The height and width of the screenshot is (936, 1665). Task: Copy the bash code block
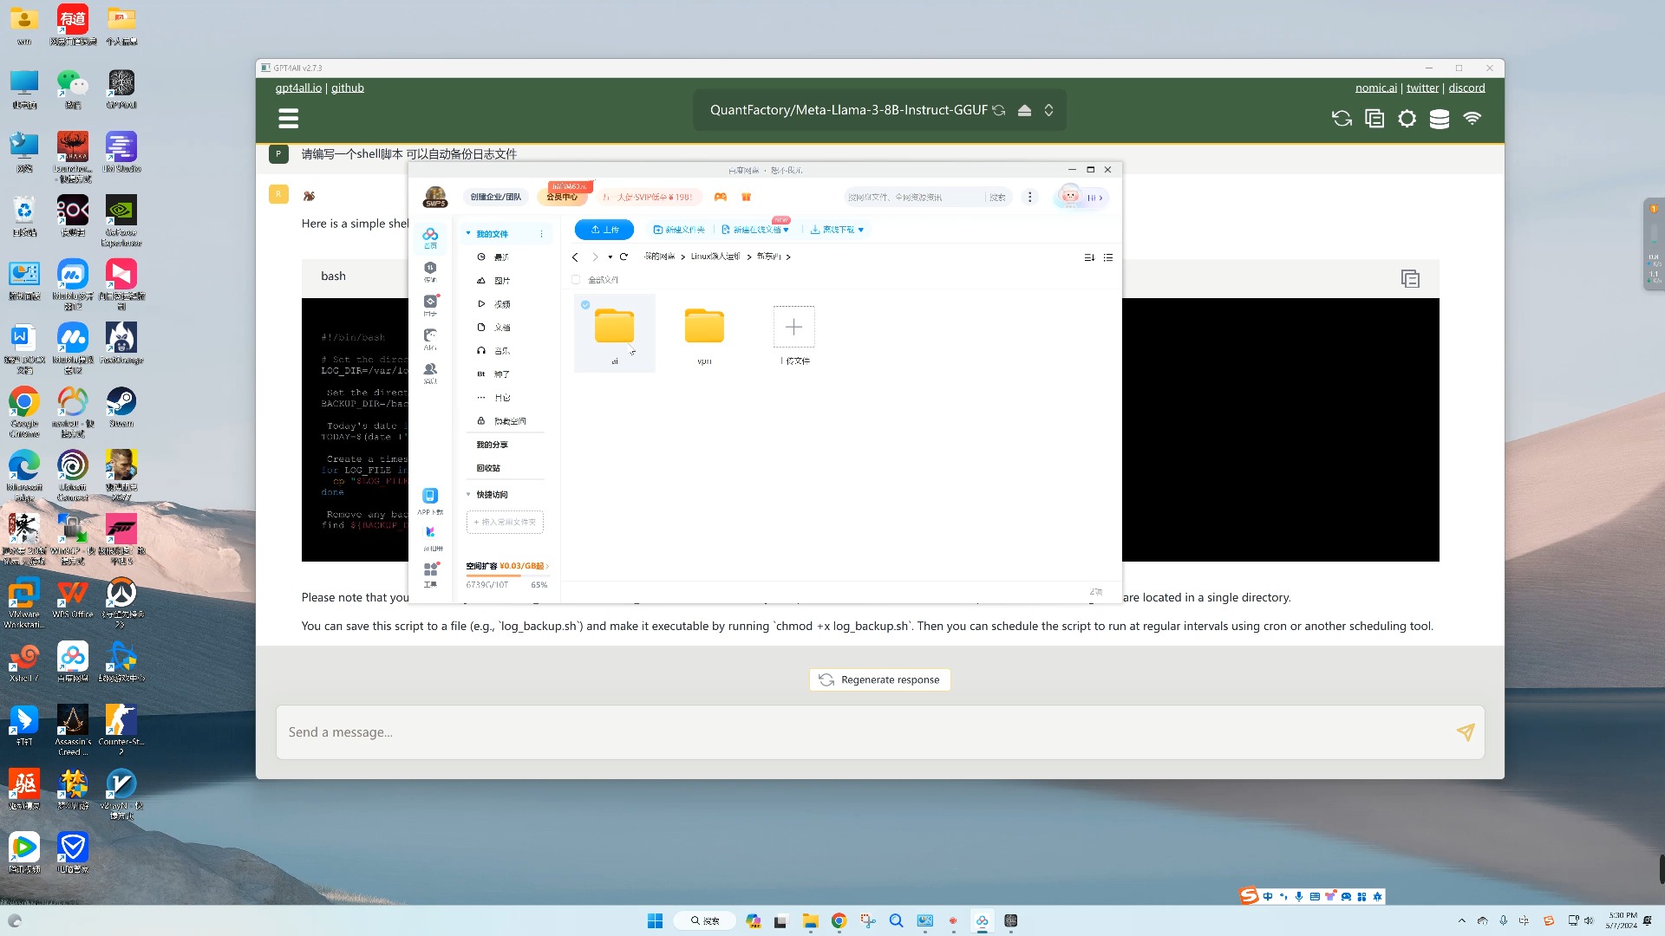pyautogui.click(x=1410, y=278)
